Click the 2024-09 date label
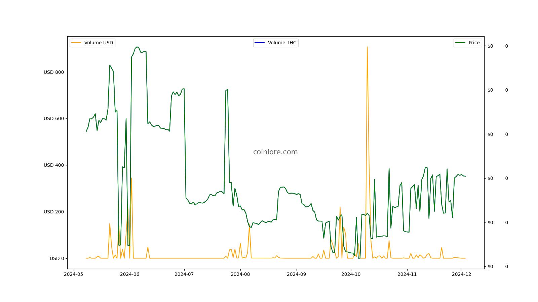 pos(296,274)
